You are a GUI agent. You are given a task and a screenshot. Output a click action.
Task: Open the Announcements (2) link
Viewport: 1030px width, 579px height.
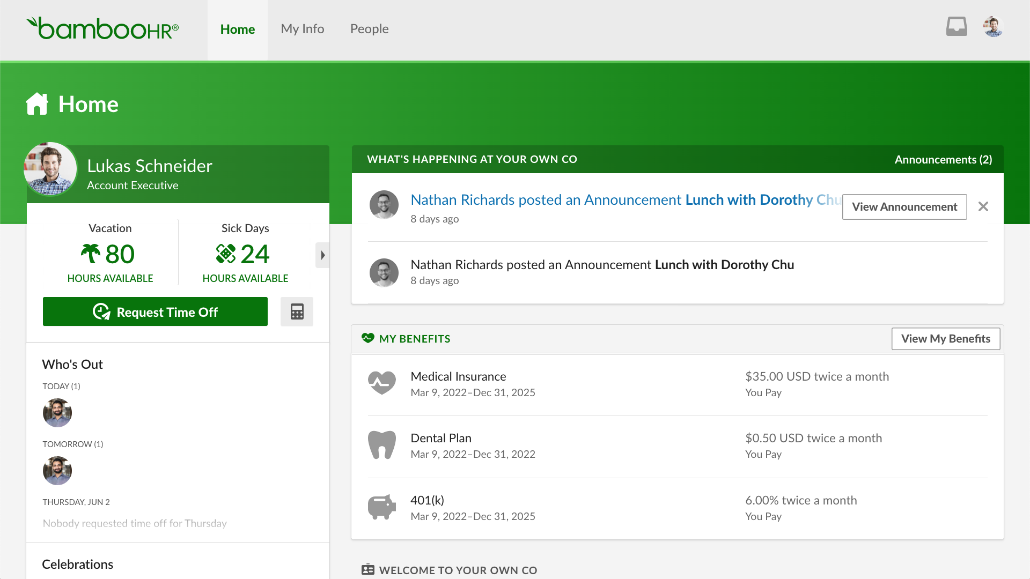[943, 160]
